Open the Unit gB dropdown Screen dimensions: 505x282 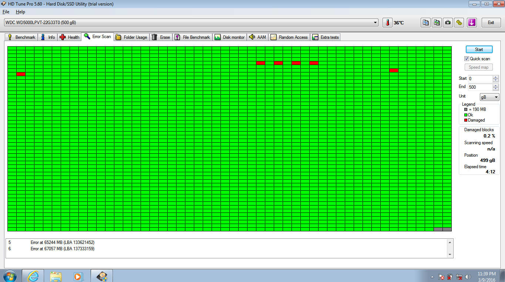(489, 97)
